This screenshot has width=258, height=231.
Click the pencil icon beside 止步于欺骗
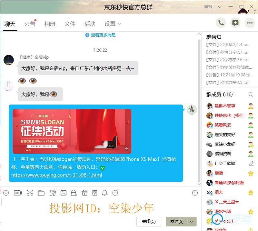251,164
